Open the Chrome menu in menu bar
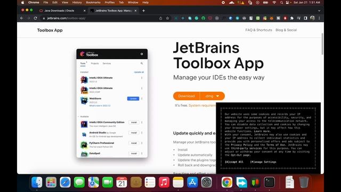341x192 pixels. (x=34, y=3)
